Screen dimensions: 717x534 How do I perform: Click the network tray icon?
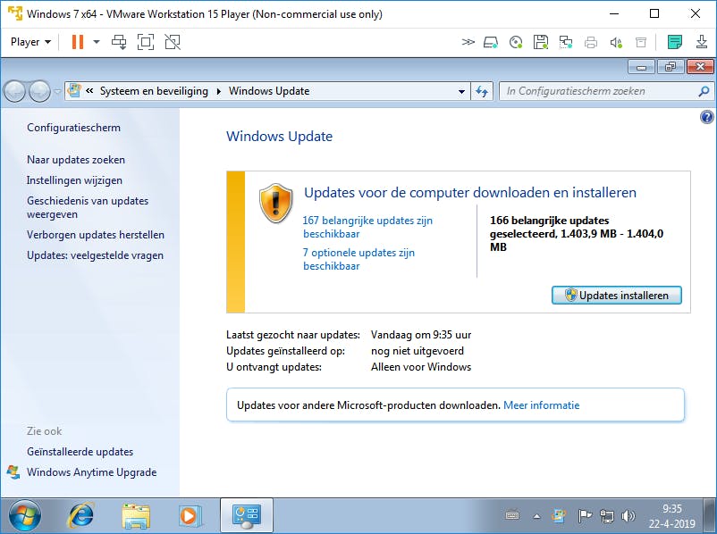606,516
